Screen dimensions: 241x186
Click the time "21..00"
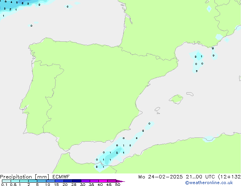[195, 177]
